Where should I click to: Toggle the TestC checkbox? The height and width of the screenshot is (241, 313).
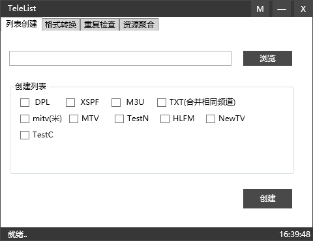tap(25, 135)
